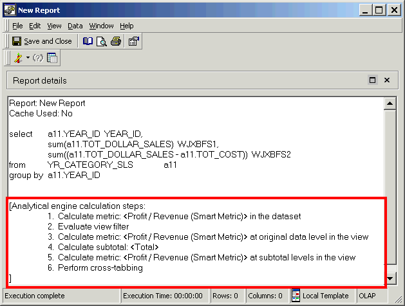405x306 pixels.
Task: Click the wizard pencil icon in second toolbar
Action: coord(18,58)
